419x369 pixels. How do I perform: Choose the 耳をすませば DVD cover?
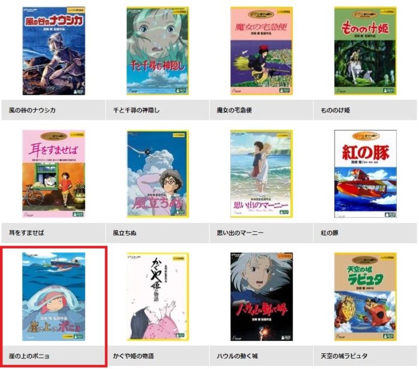[54, 174]
